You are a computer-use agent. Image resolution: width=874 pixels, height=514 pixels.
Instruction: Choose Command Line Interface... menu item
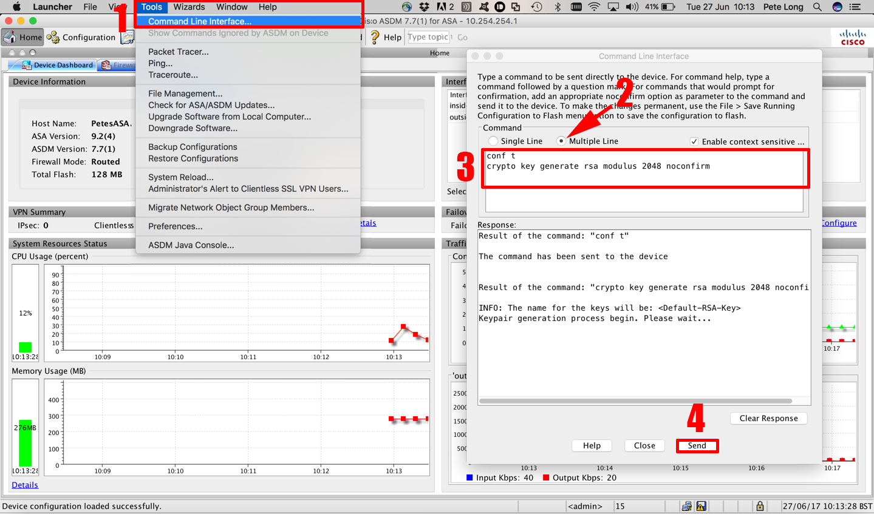tap(248, 21)
